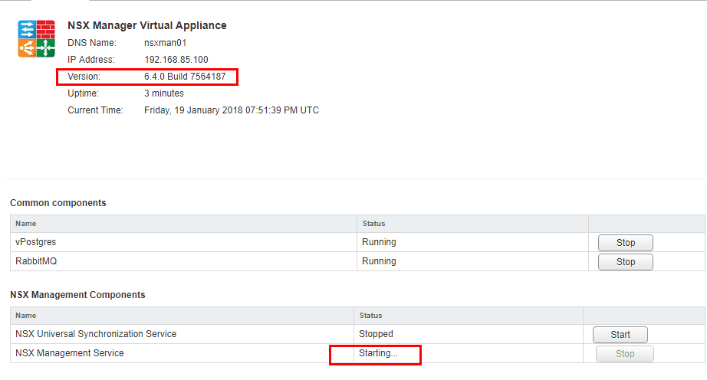Click Stop button for NSX Management Service
The width and height of the screenshot is (707, 380).
click(x=625, y=354)
